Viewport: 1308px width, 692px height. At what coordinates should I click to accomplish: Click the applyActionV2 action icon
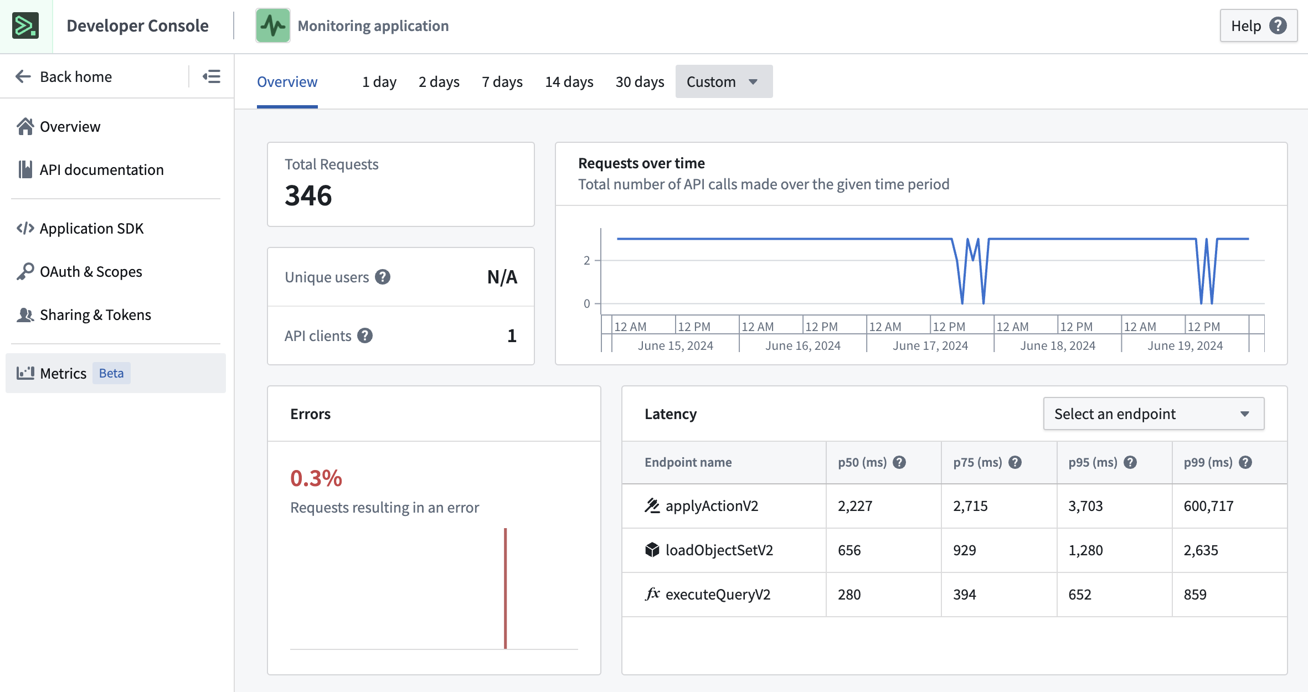click(x=652, y=505)
